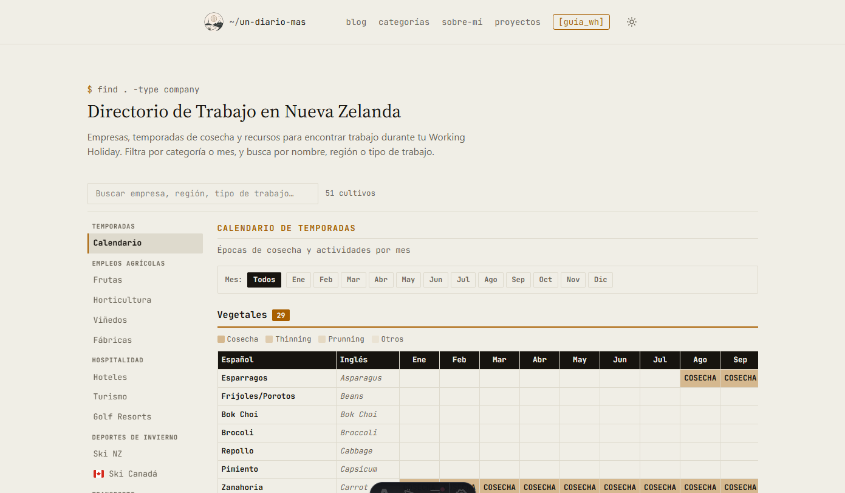Click the ~/un-diario-mas home link text

pyautogui.click(x=268, y=22)
